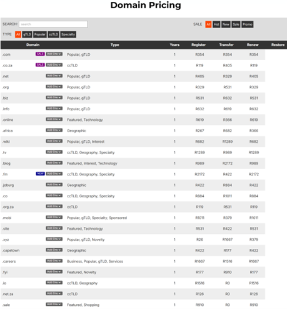Click the NEW badge on .fm row
Screen dimensions: 287x309
[40, 174]
